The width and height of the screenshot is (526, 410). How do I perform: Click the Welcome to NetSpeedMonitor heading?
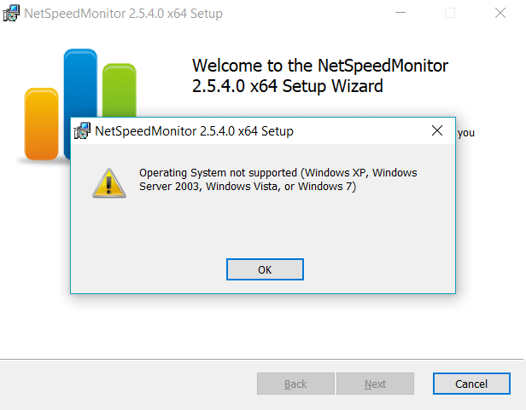coord(320,76)
